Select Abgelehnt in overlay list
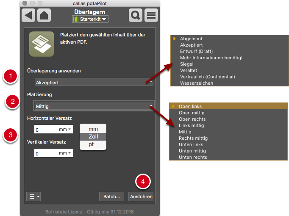289x216 pixels. (230, 39)
